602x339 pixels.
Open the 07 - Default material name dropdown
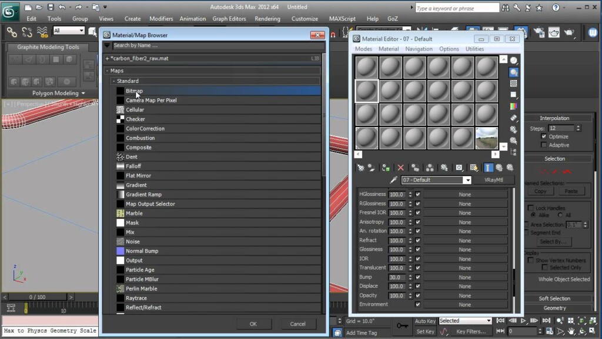[468, 180]
